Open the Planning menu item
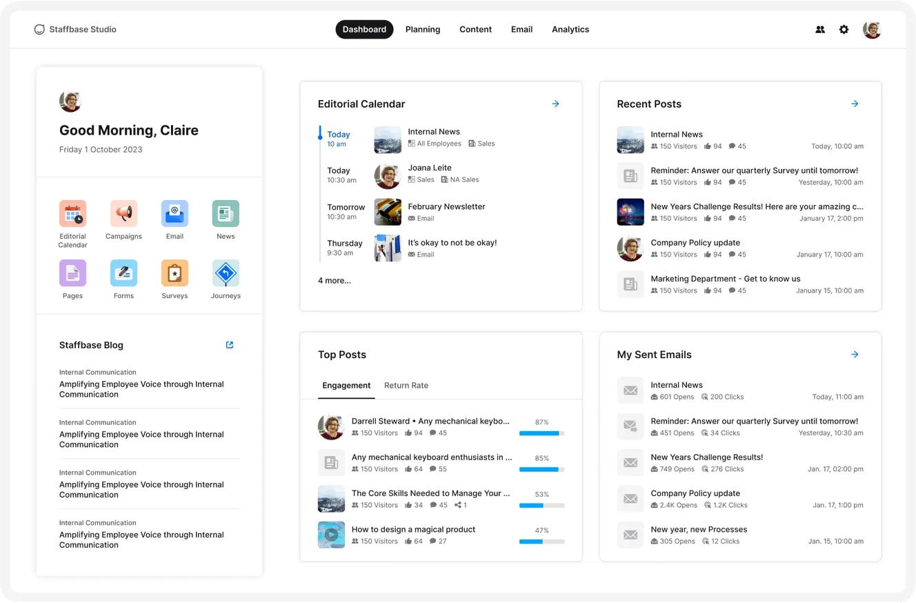 coord(422,29)
